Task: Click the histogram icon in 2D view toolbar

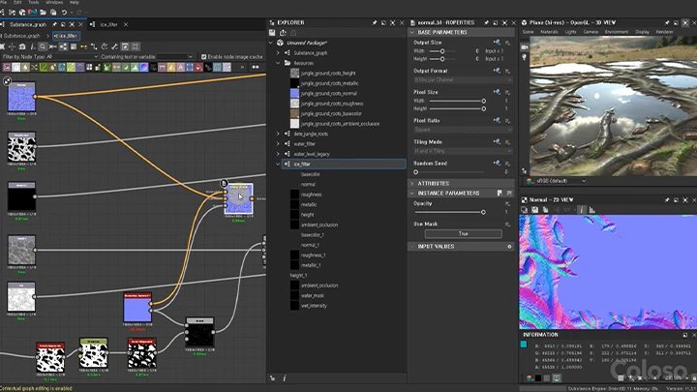Action: tap(592, 210)
